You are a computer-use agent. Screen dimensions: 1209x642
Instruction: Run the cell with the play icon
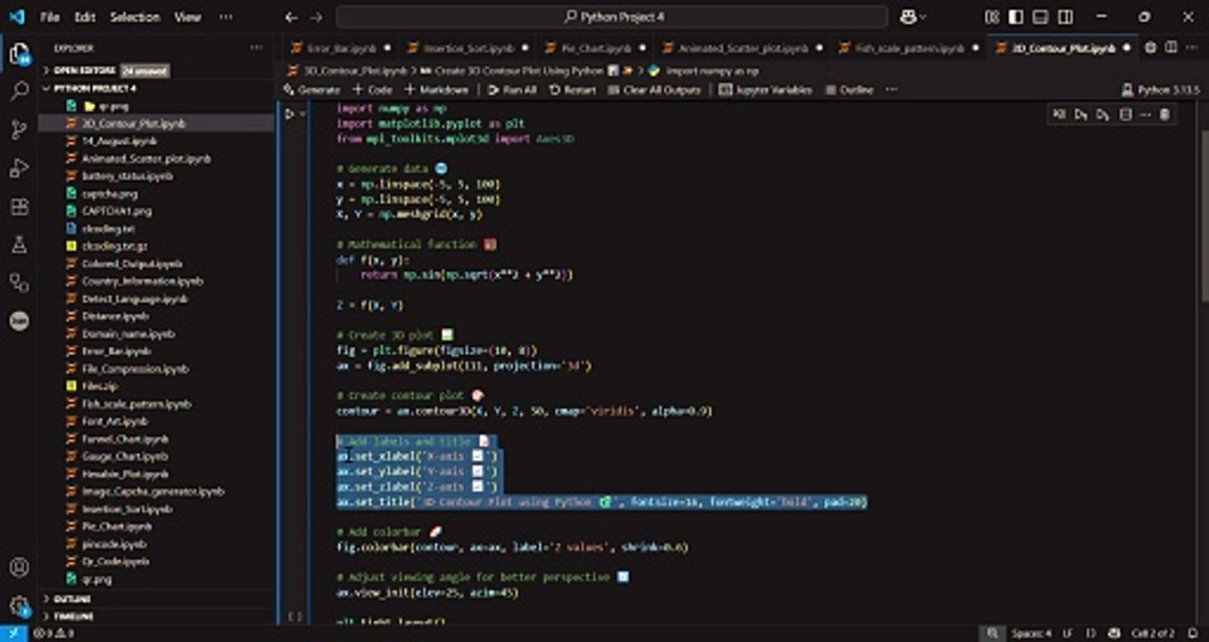tap(289, 113)
